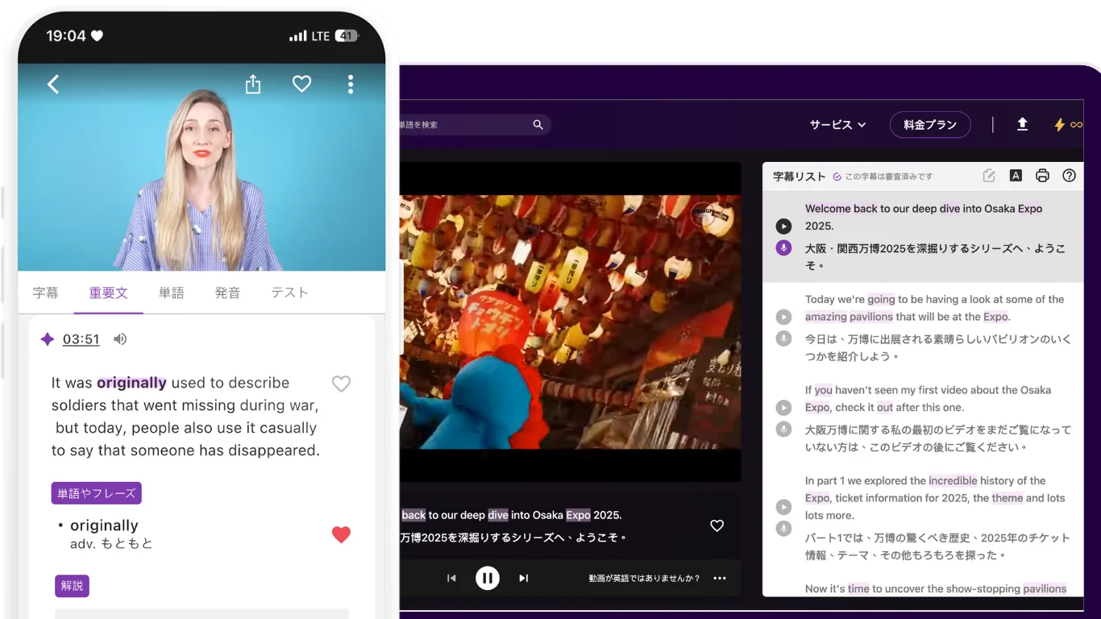Click the 解説 label
Image resolution: width=1101 pixels, height=619 pixels.
click(x=72, y=586)
